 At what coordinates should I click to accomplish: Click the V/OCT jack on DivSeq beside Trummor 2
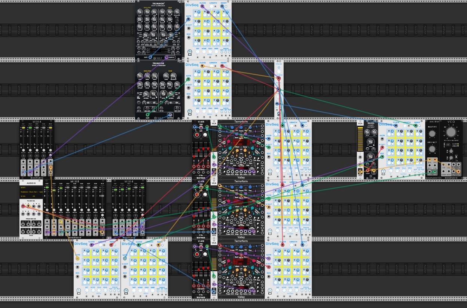[x=189, y=28]
